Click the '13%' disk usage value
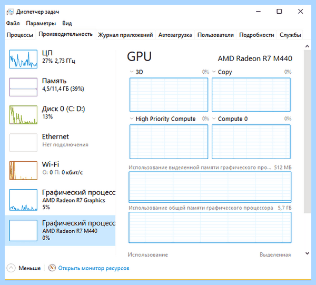316x285 pixels. (x=47, y=116)
